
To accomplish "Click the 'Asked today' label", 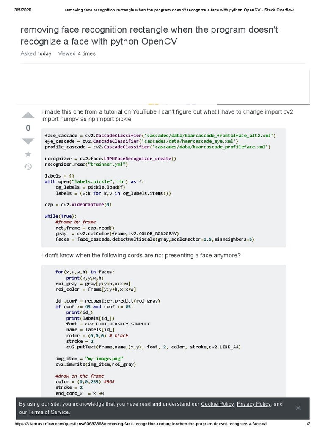I will point(36,53).
